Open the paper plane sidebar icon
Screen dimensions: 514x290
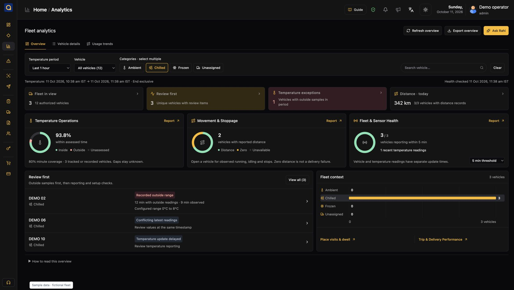tap(8, 86)
